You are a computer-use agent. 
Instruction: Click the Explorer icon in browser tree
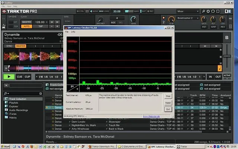pyautogui.click(x=6, y=106)
